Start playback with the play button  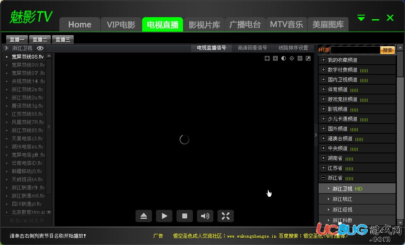[164, 216]
